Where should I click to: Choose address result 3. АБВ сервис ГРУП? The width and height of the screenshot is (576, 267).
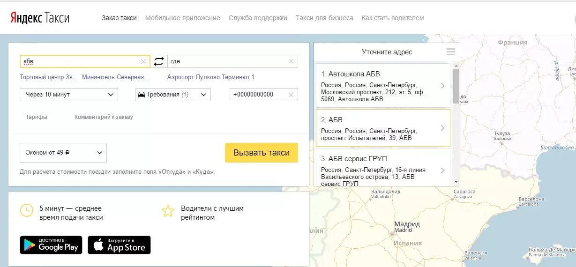(x=383, y=167)
